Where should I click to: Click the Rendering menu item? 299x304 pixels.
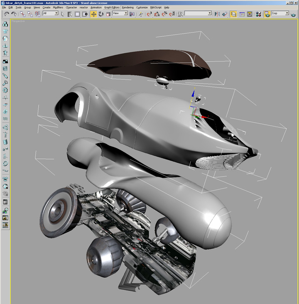[x=128, y=7]
